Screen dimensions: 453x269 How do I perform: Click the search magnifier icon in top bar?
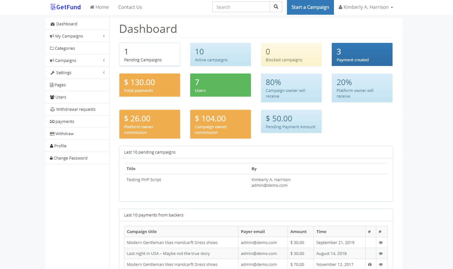coord(276,7)
